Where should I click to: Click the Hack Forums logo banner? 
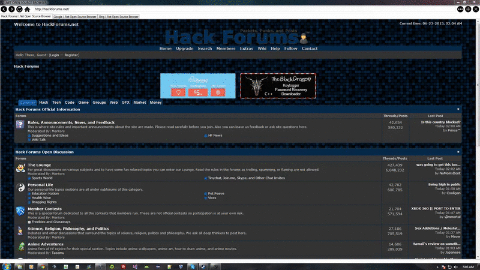tap(237, 37)
